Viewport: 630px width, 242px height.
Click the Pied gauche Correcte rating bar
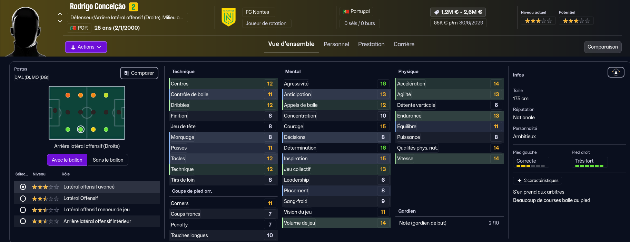coord(531,166)
